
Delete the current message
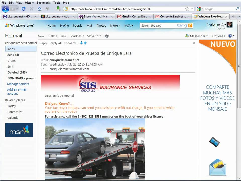[53, 36]
